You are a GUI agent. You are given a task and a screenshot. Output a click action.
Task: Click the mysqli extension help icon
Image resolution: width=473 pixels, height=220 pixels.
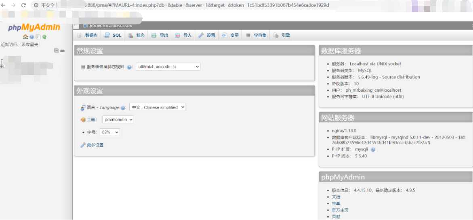[373, 149]
